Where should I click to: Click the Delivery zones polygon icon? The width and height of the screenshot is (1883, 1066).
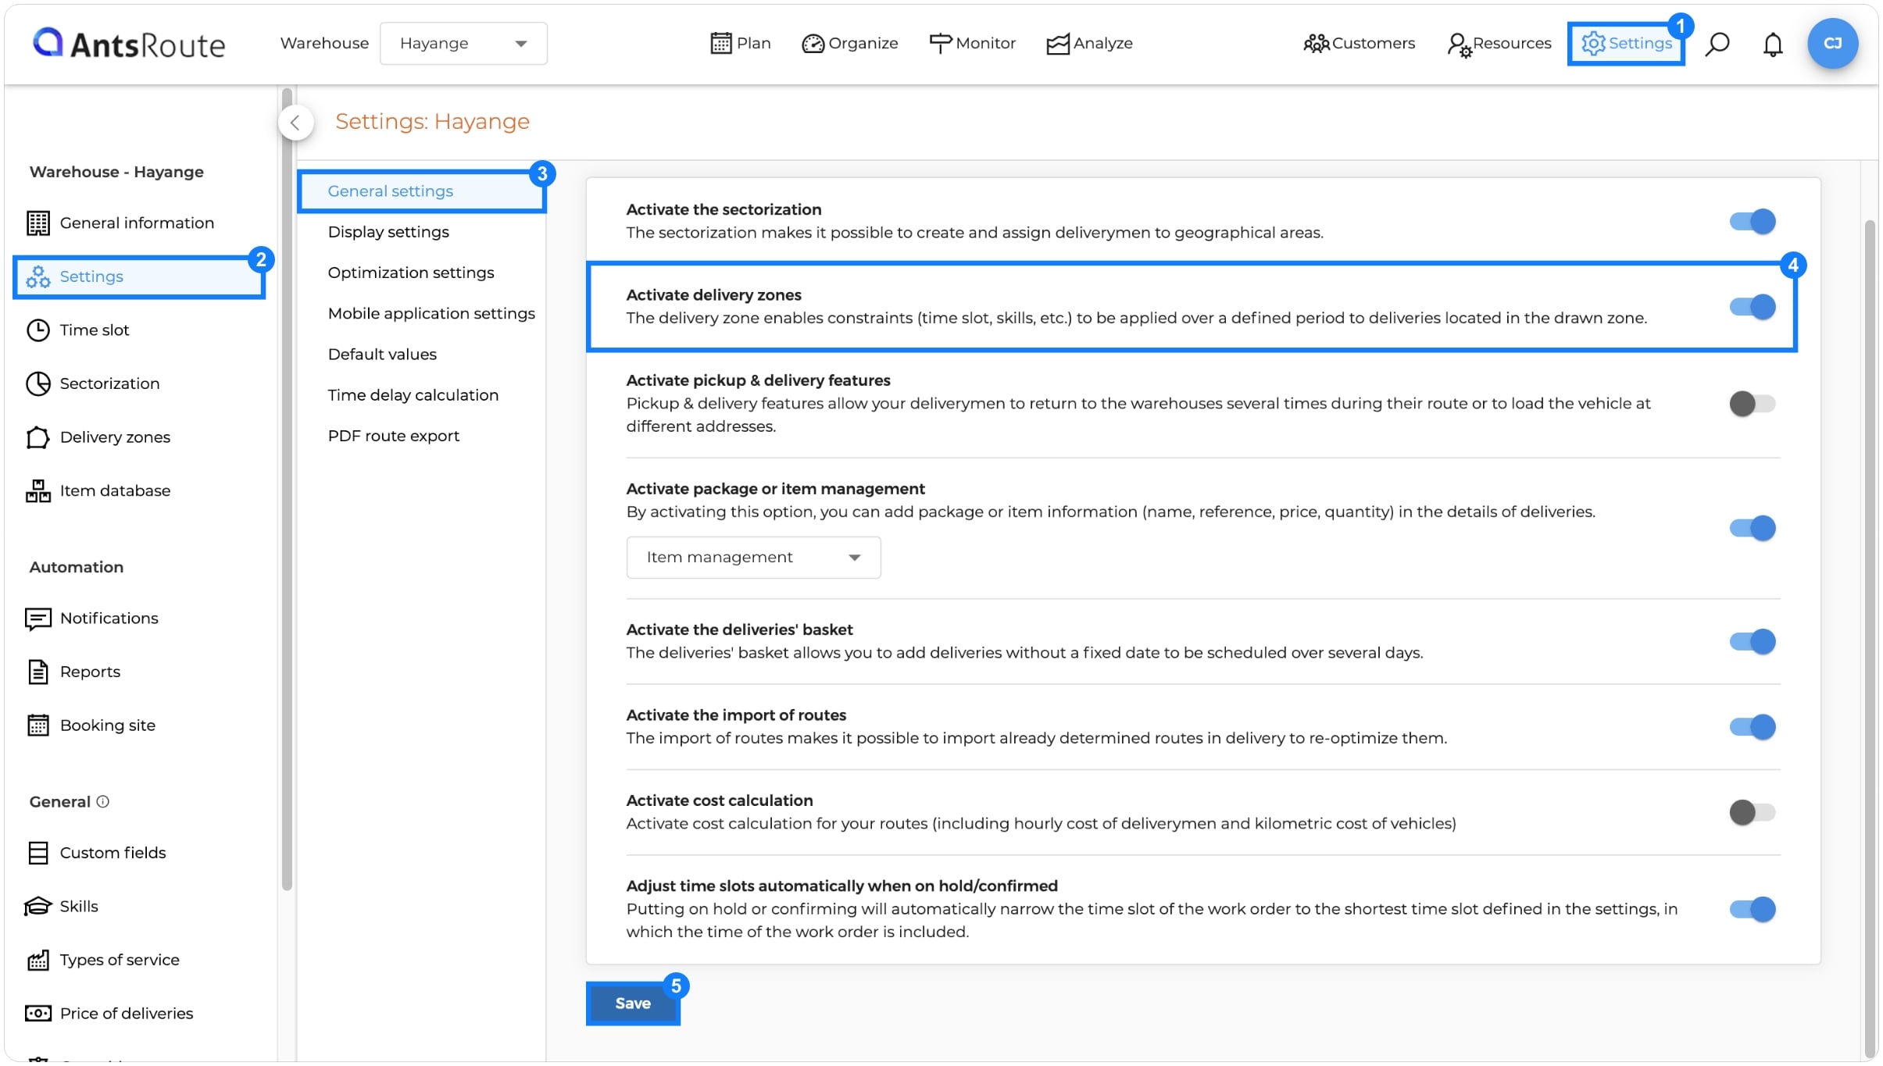tap(38, 437)
